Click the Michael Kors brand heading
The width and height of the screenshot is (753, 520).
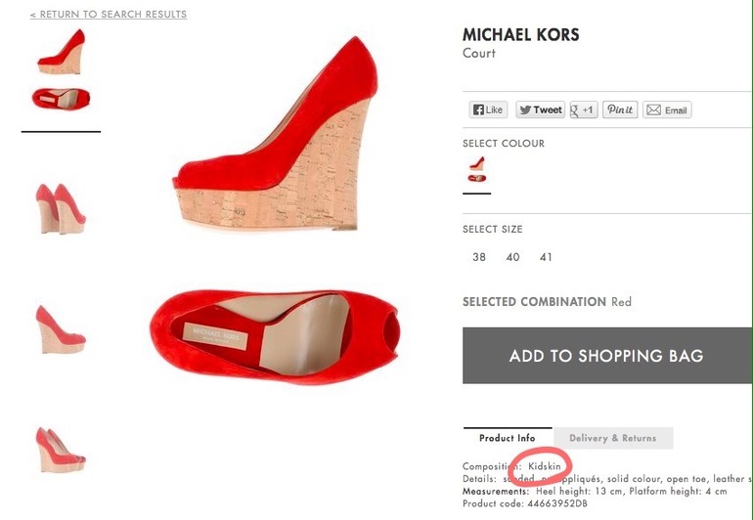pos(520,35)
